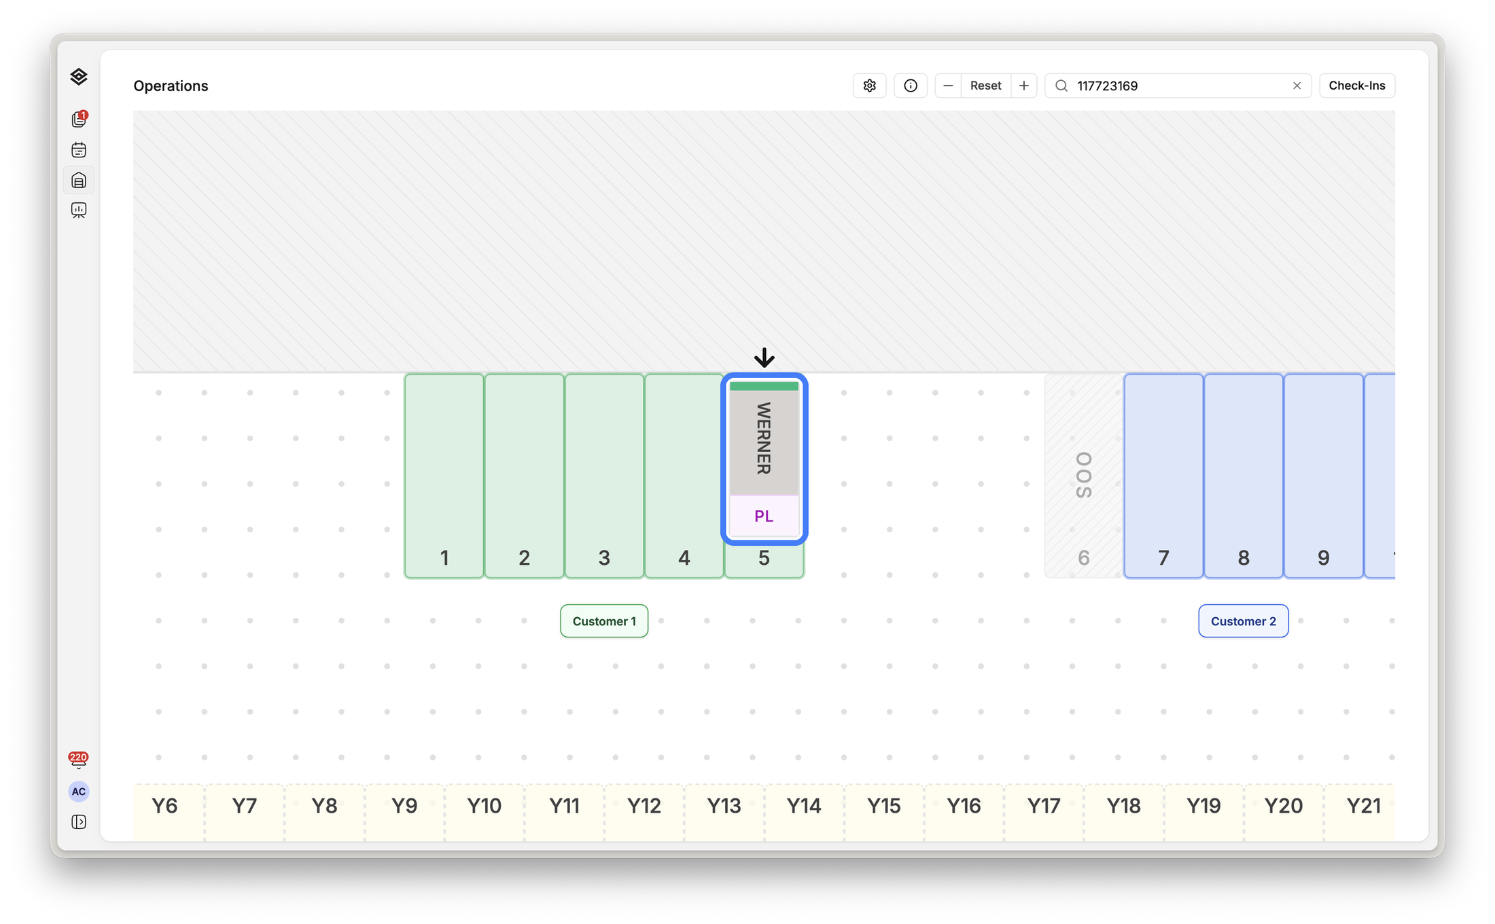This screenshot has width=1495, height=924.
Task: Click the Operations page title
Action: coord(171,86)
